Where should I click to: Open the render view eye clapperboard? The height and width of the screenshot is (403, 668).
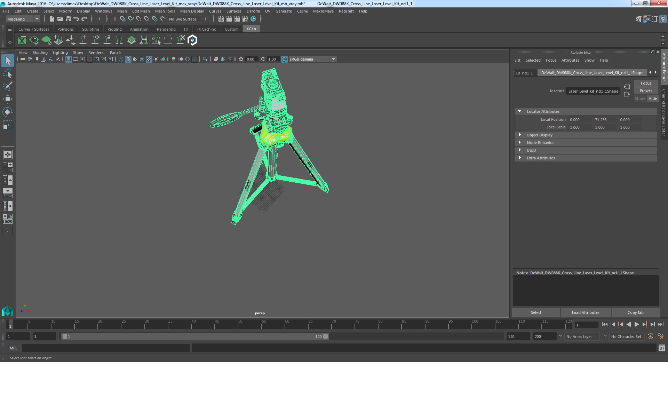pyautogui.click(x=221, y=19)
